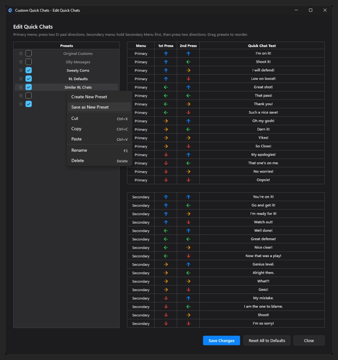The image size is (338, 360).
Task: Click the drag handle beside Original Customs
Action: (x=21, y=54)
